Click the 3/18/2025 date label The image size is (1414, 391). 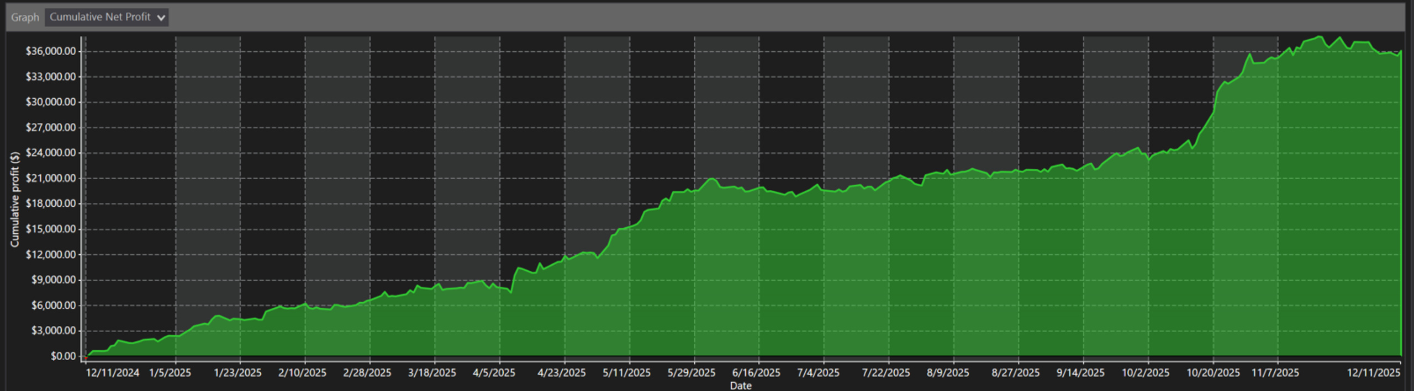click(x=432, y=373)
